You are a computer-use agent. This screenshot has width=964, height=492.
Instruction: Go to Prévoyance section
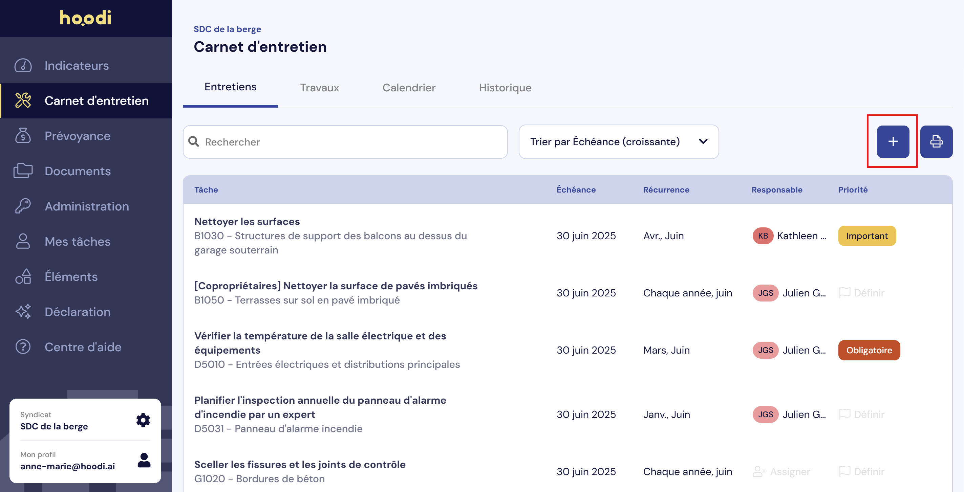click(77, 136)
